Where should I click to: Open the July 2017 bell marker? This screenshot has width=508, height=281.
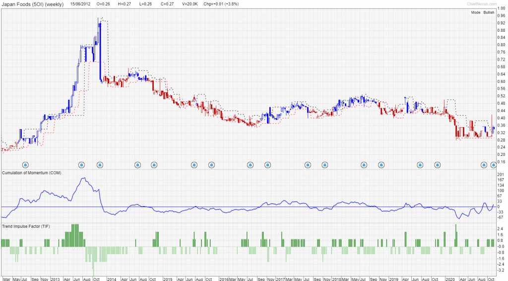[308, 165]
